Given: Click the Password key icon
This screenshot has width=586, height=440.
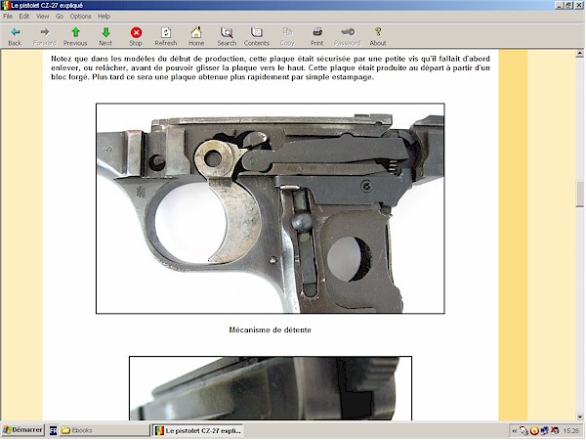Looking at the screenshot, I should 348,32.
